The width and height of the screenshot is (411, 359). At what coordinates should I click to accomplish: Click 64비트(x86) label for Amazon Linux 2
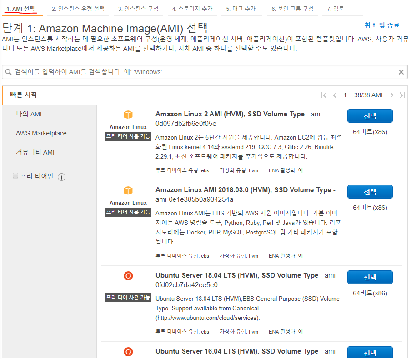370,132
